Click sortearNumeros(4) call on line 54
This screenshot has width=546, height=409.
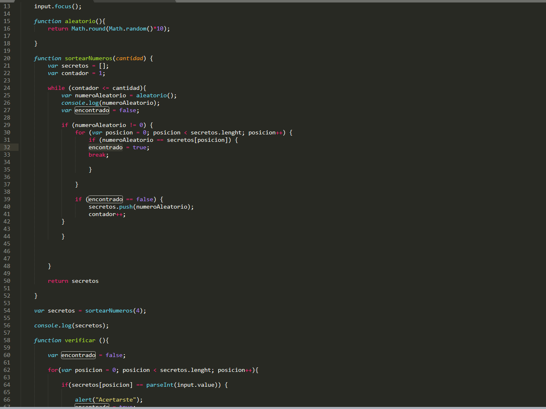pyautogui.click(x=114, y=310)
